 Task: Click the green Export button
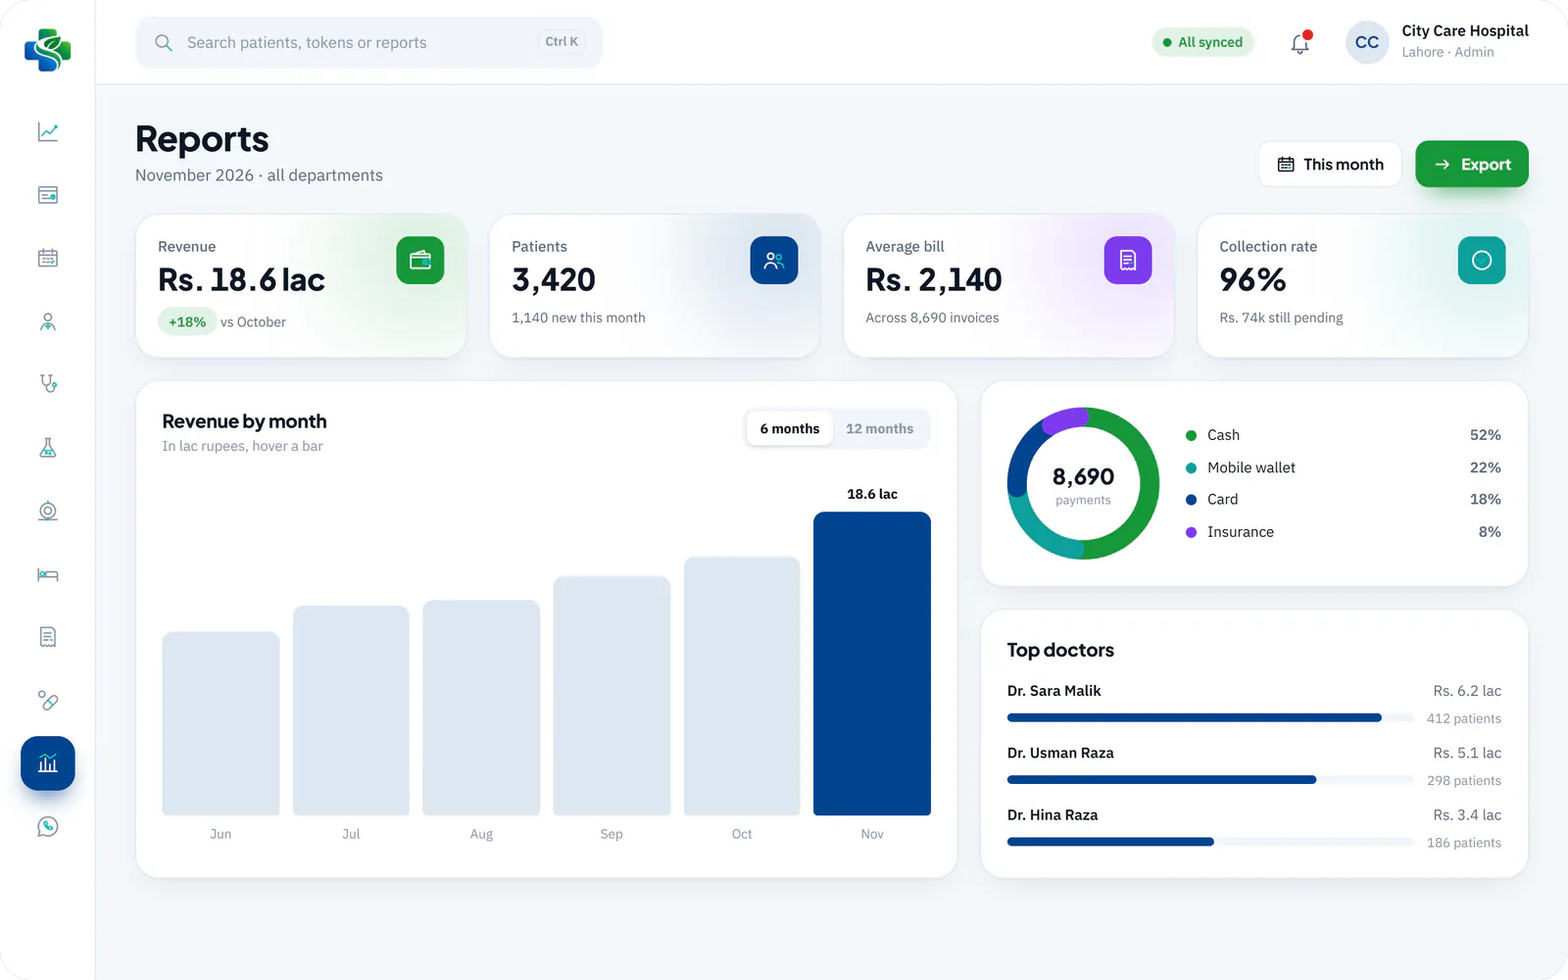[x=1472, y=165]
